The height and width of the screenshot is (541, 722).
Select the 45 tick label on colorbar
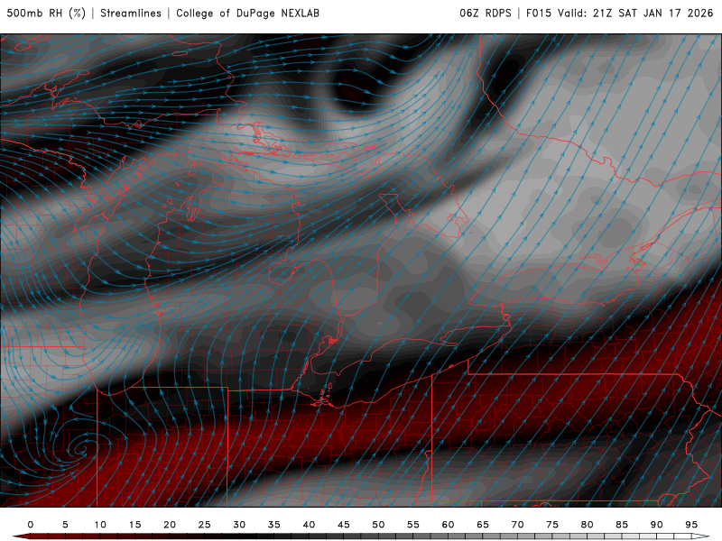pyautogui.click(x=344, y=525)
